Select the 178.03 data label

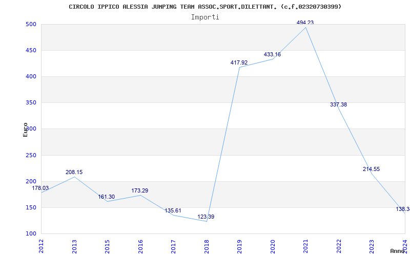point(40,188)
